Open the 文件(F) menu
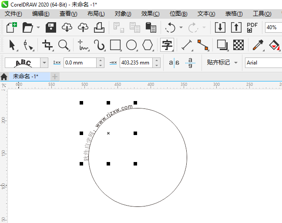Viewport: 282px width, 223px height. [x=13, y=14]
